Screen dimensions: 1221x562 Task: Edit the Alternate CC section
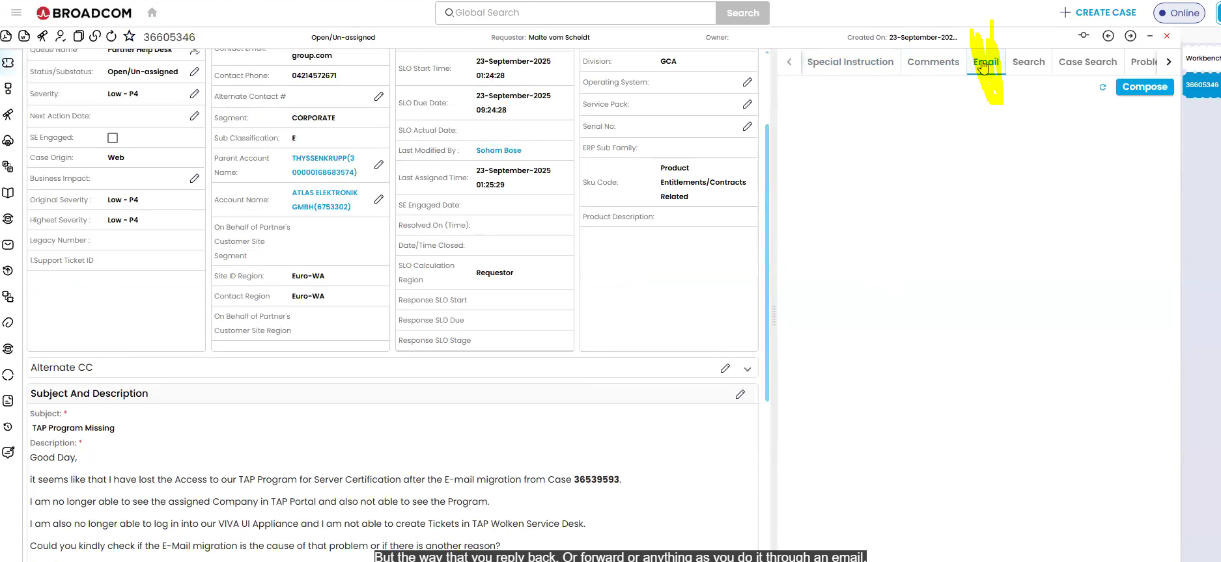click(x=725, y=368)
